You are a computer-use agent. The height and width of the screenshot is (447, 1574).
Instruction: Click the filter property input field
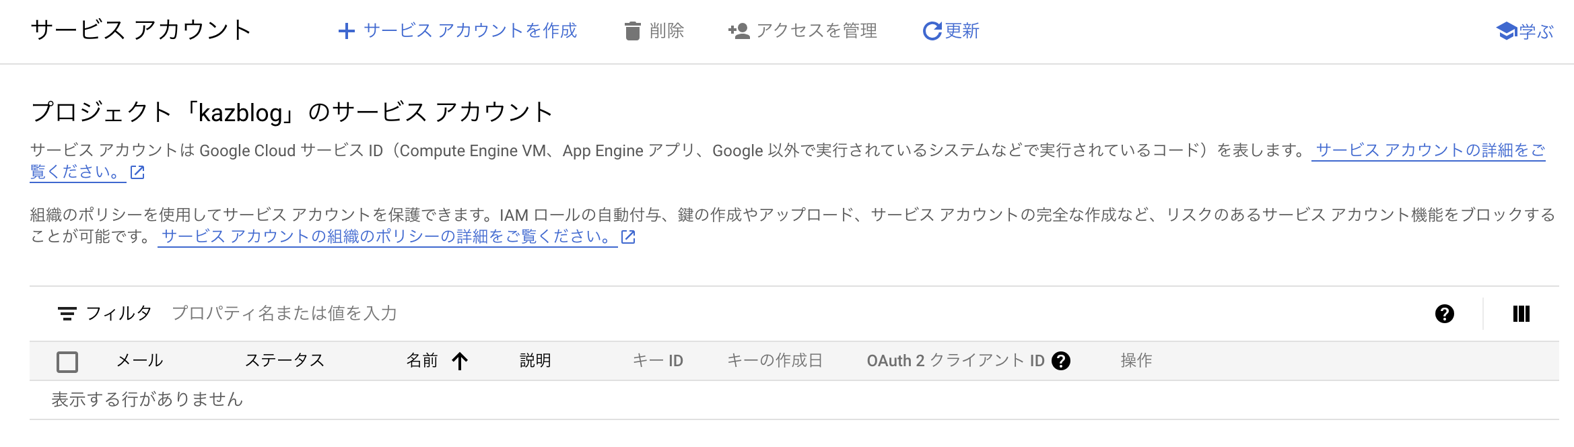539,314
